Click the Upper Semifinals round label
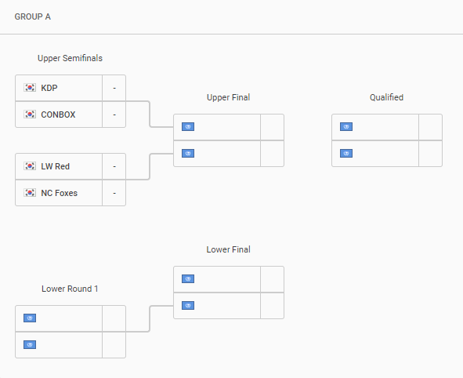This screenshot has height=378, width=463. [x=70, y=58]
